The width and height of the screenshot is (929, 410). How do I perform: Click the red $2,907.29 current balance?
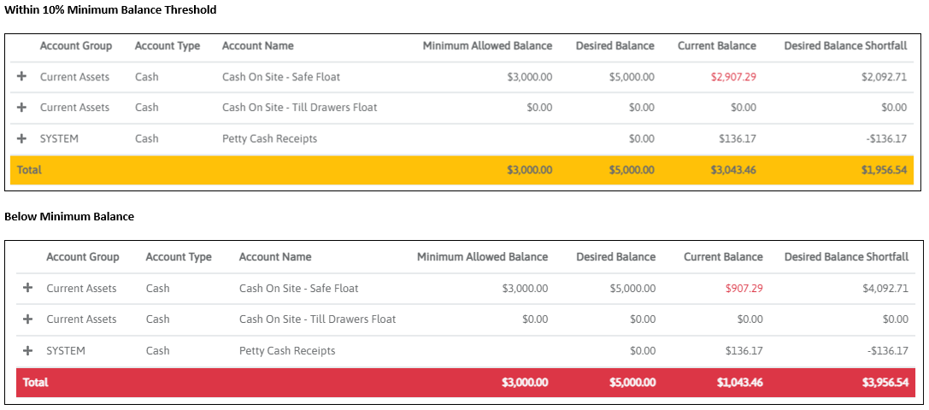pyautogui.click(x=733, y=77)
